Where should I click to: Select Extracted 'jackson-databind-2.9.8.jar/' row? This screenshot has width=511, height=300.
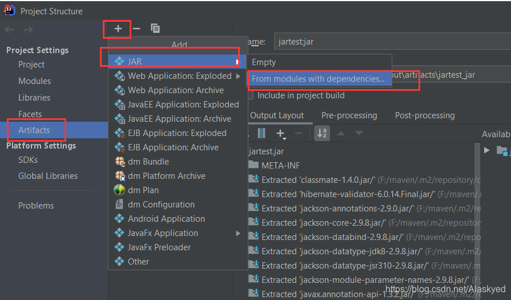point(364,237)
